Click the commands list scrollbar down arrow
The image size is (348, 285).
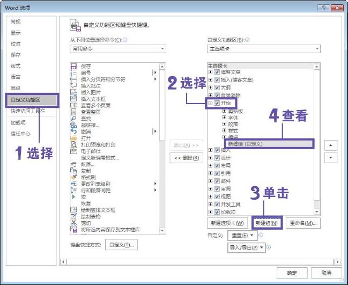coord(162,231)
